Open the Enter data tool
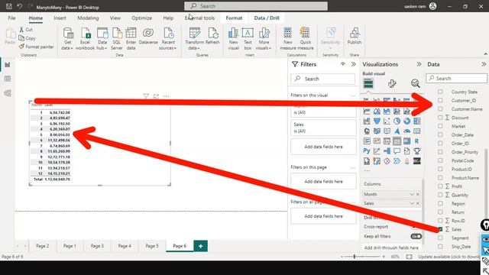This screenshot has width=489, height=275. click(131, 39)
